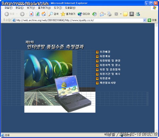Open the 보기(V) menu
Screen dimensions: 159x138
[x=31, y=8]
